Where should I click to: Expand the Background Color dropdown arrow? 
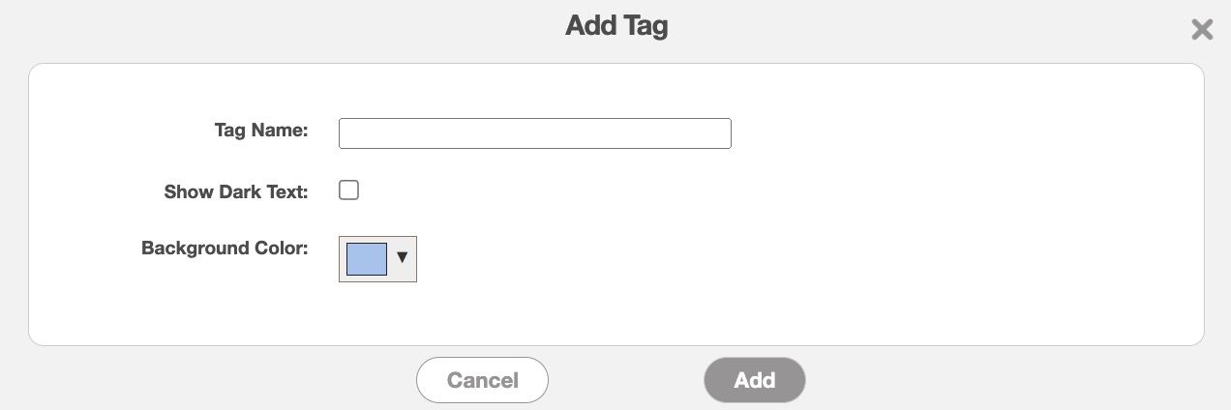coord(403,258)
